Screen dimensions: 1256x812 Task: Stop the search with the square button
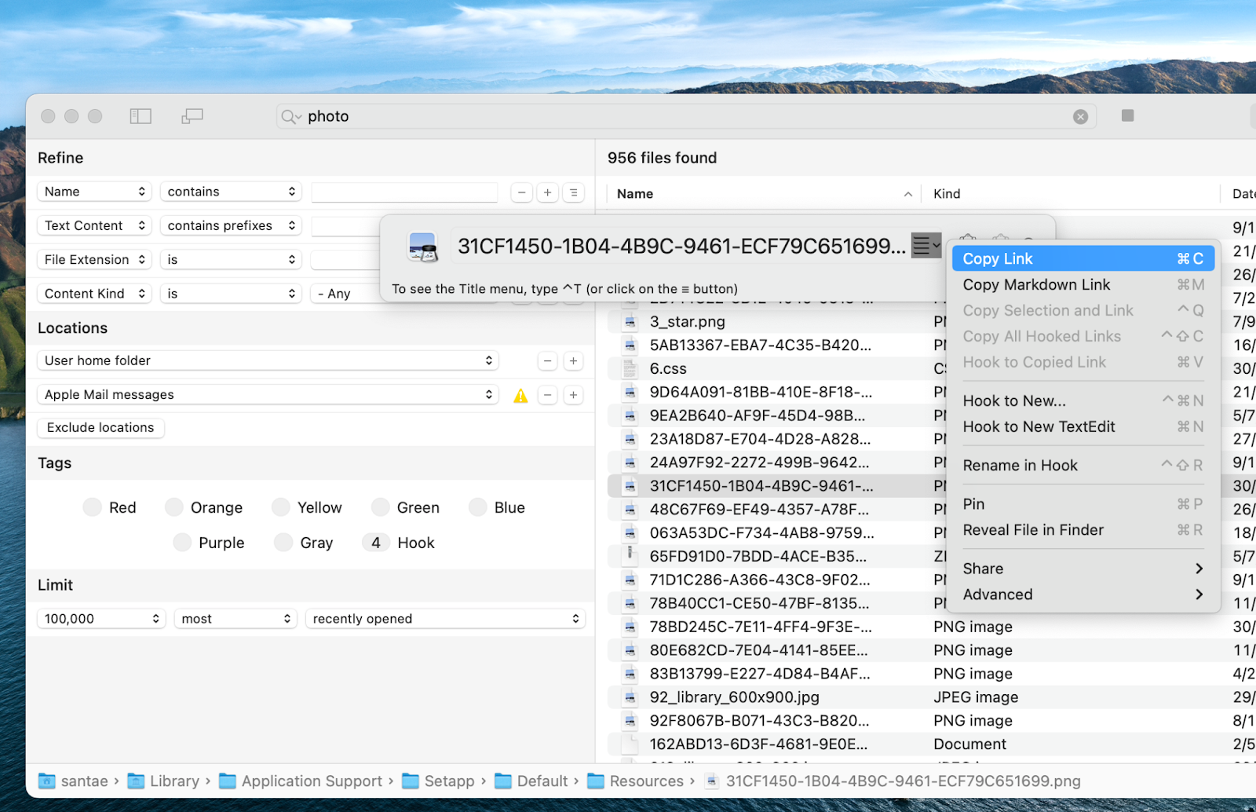tap(1128, 115)
